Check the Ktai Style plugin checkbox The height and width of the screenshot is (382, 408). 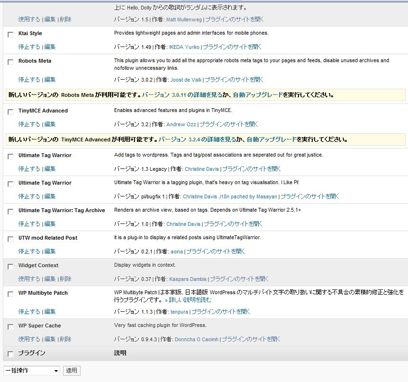tap(10, 34)
